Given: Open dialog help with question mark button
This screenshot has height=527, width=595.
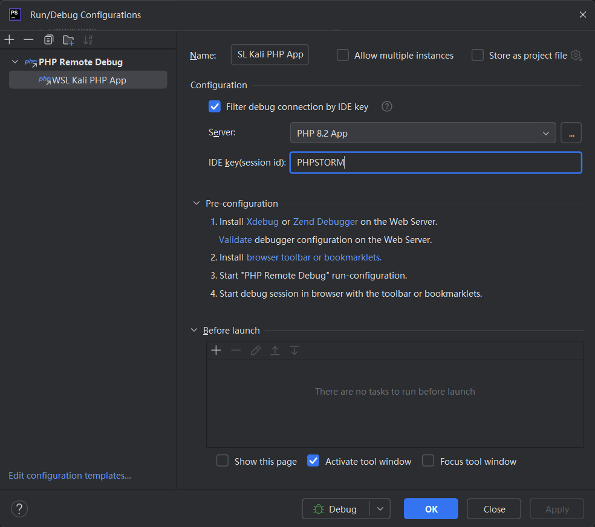Looking at the screenshot, I should pyautogui.click(x=19, y=509).
